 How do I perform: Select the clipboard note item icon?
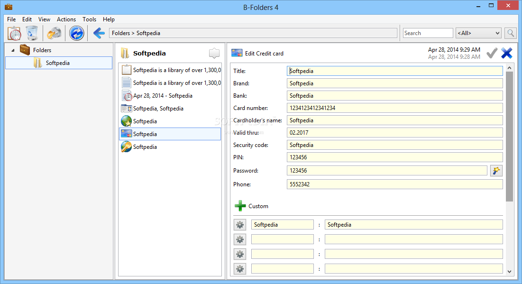[126, 70]
